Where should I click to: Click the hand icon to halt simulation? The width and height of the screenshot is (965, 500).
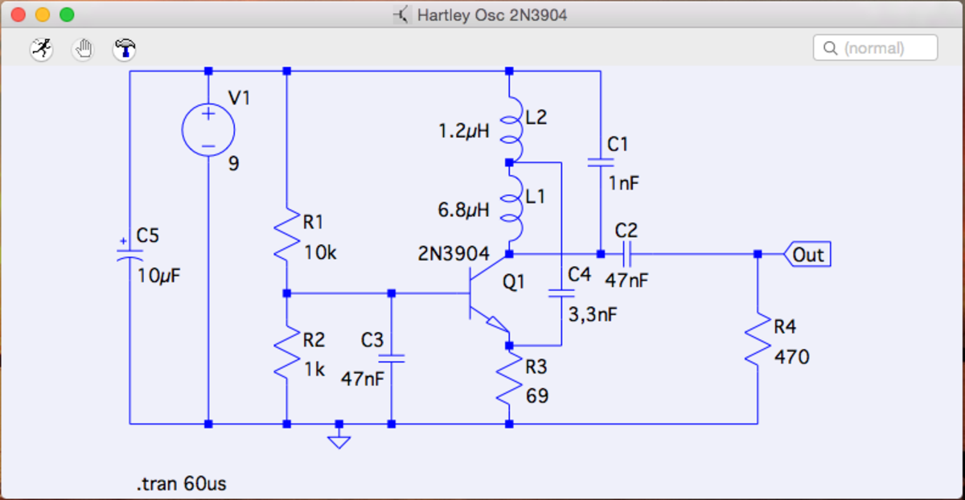[83, 50]
